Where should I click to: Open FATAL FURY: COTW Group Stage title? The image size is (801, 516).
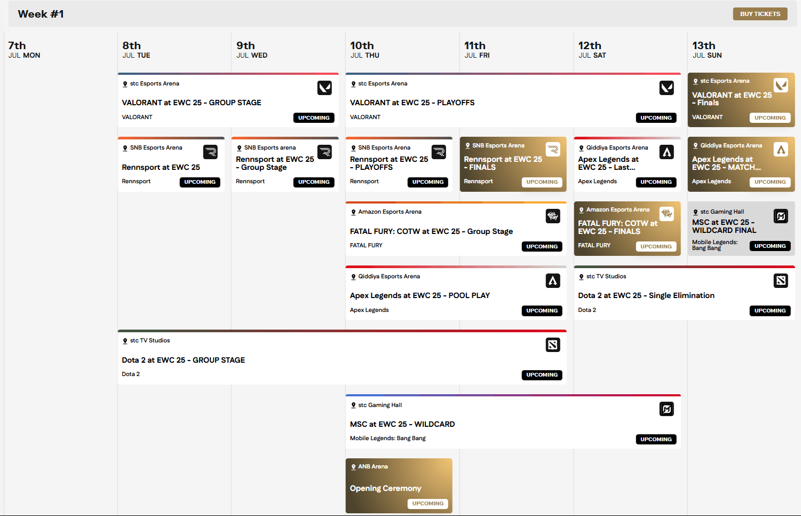pos(431,231)
